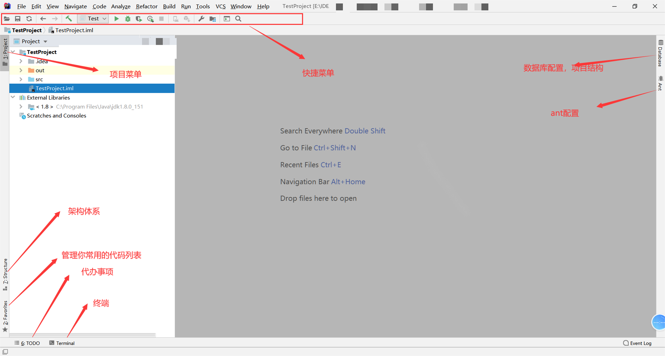Run Test with the green play icon

tap(116, 19)
